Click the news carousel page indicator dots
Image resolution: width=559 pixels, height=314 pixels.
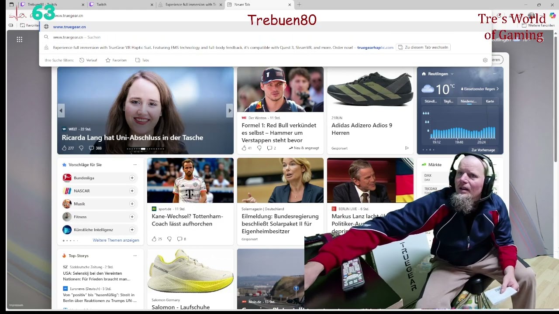[x=145, y=149]
